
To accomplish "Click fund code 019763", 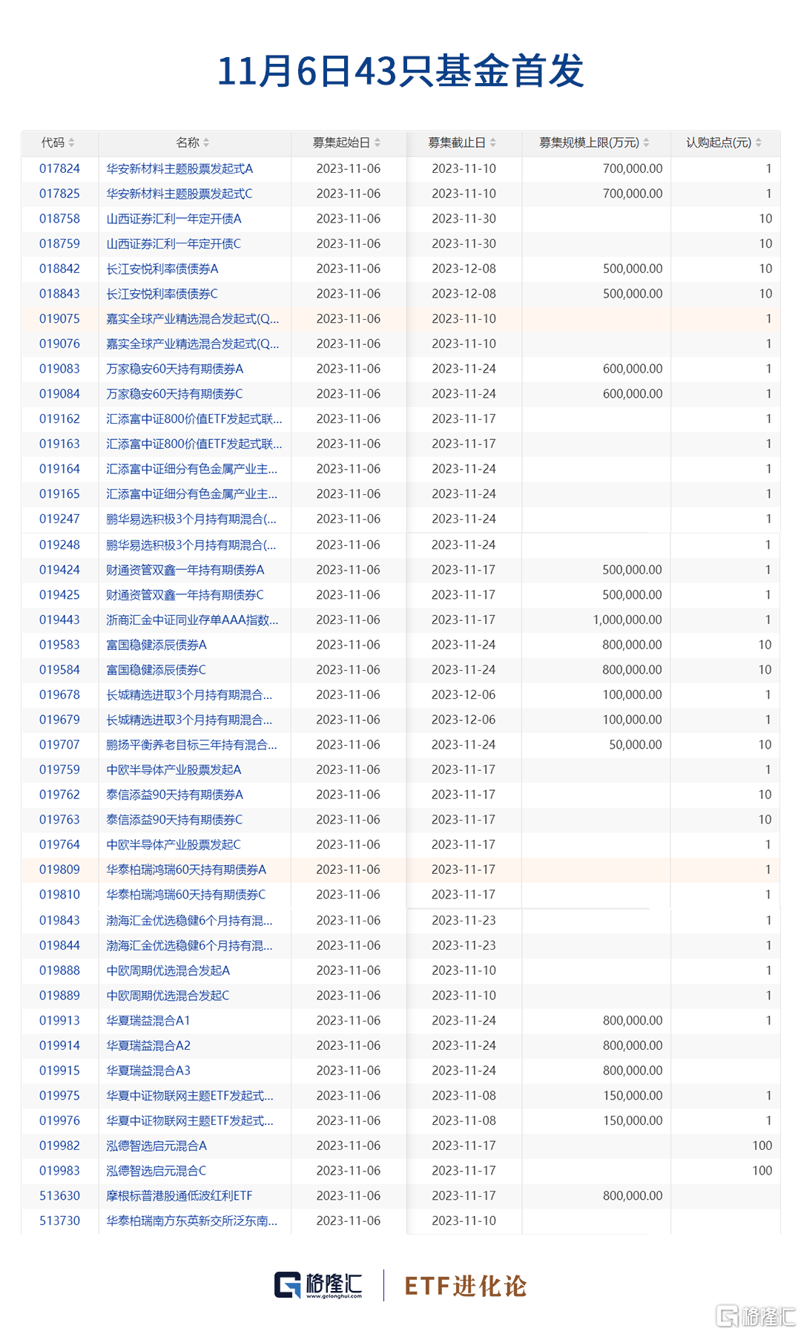I will click(x=59, y=820).
